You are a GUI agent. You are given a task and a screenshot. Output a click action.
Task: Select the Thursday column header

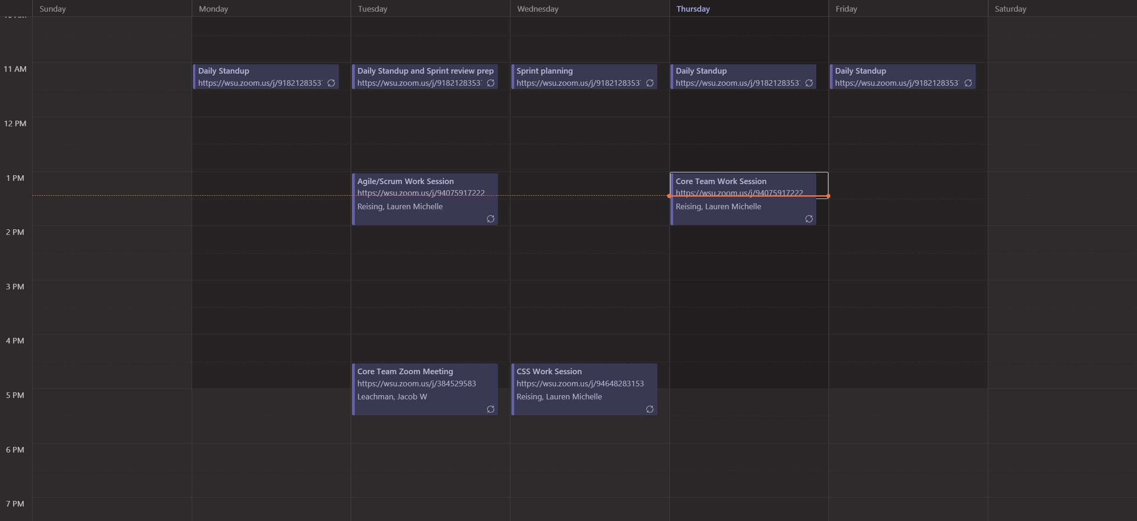693,9
